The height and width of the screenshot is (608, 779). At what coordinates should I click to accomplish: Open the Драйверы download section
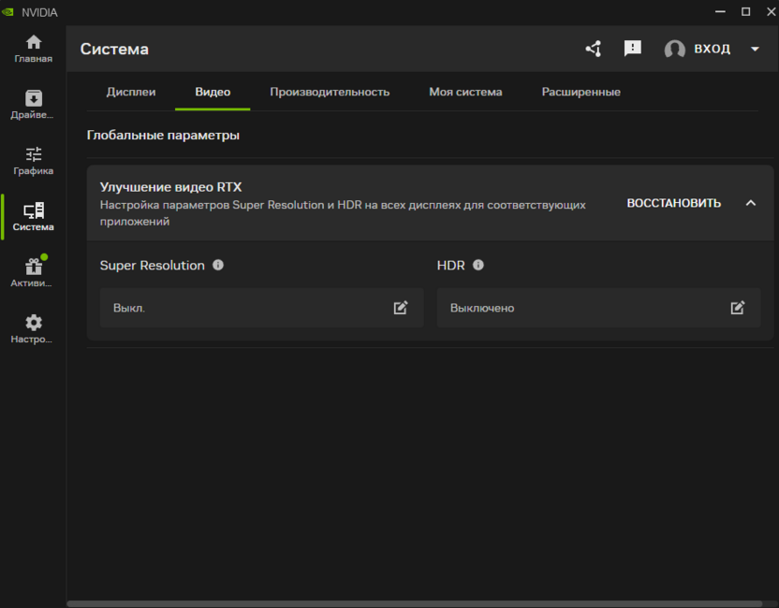[x=34, y=105]
